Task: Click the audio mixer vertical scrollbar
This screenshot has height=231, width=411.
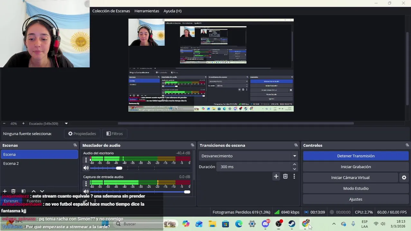Action: 194,165
